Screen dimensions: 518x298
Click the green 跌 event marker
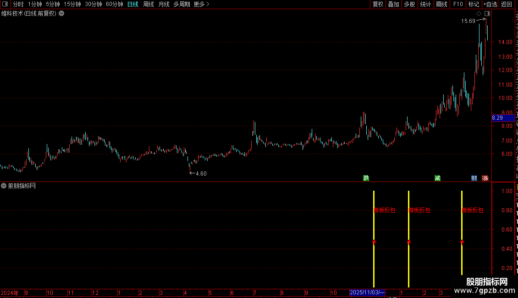pyautogui.click(x=366, y=178)
